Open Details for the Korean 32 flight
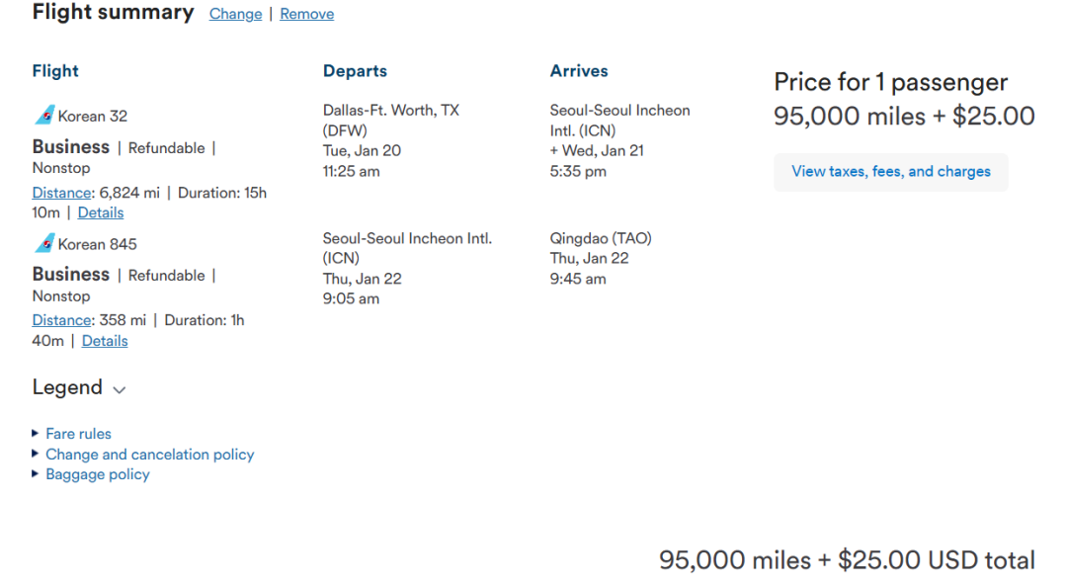 point(101,212)
